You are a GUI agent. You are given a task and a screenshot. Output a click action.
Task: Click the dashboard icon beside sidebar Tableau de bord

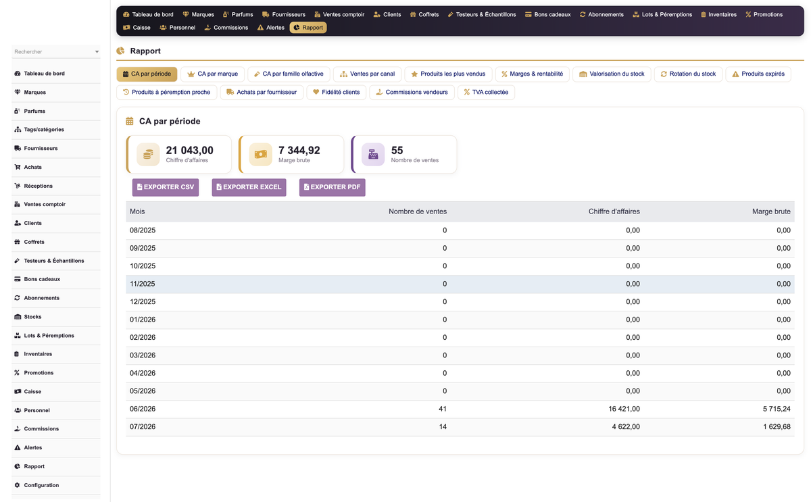[x=17, y=74]
